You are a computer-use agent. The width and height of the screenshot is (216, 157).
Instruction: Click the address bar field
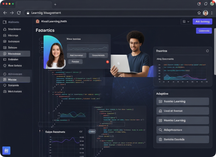[x=113, y=13]
